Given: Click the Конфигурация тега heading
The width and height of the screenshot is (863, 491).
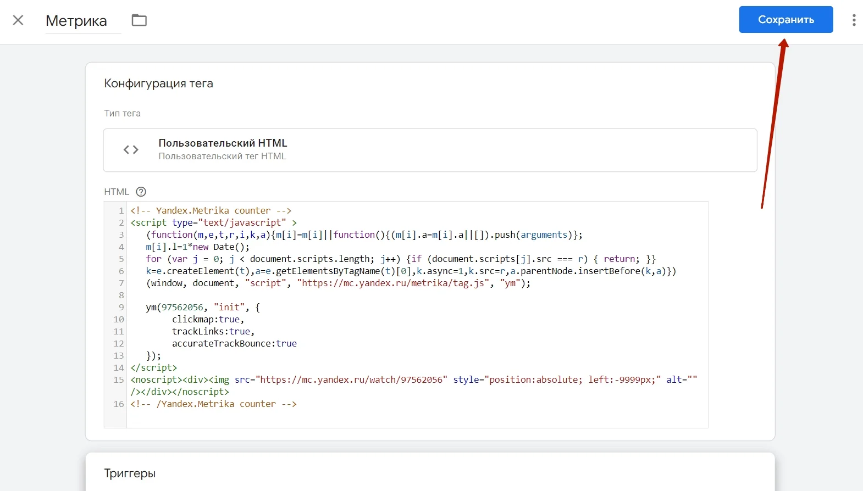Looking at the screenshot, I should tap(158, 83).
